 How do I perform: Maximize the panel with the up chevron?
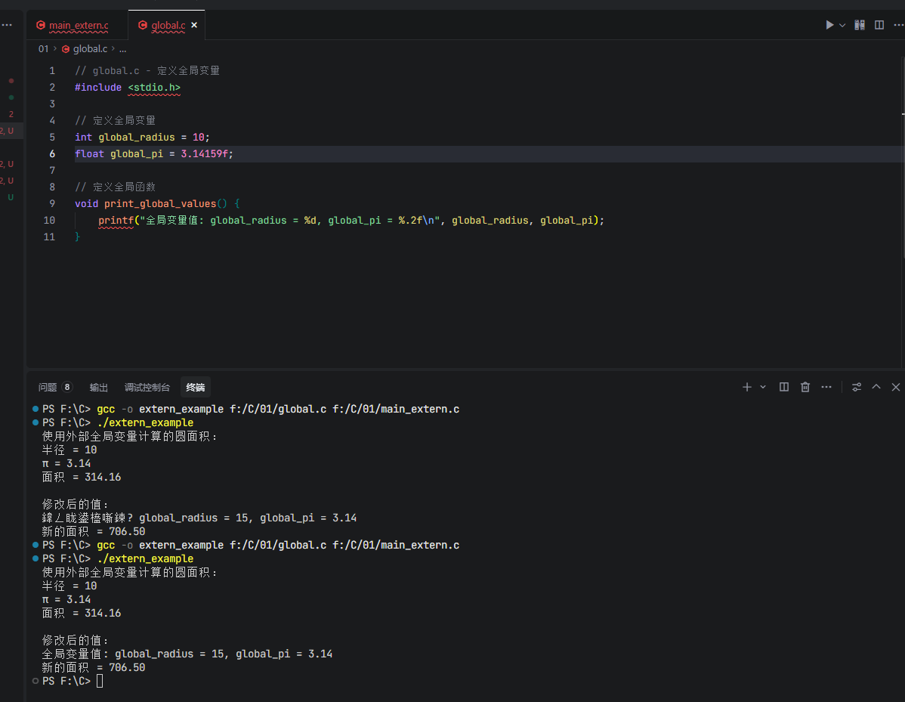click(876, 387)
